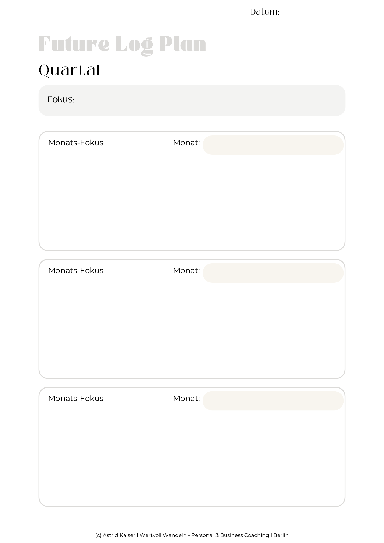Click the Datum label at top
This screenshot has width=384, height=543.
[x=264, y=12]
